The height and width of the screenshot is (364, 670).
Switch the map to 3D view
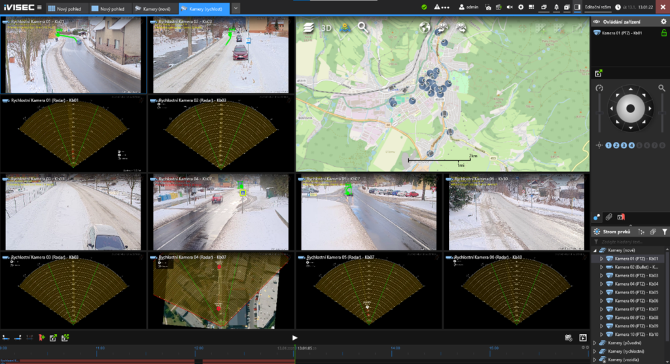point(326,27)
